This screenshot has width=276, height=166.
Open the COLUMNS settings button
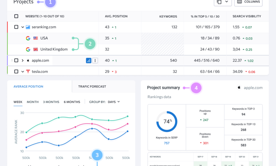248,2
